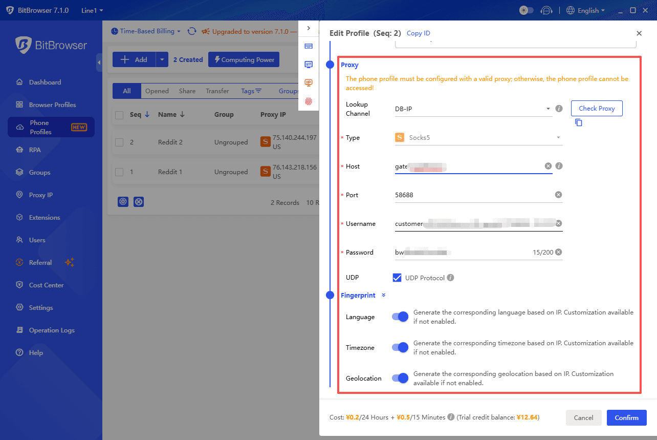The image size is (657, 440).
Task: Switch to the Transfer tab
Action: tap(217, 91)
